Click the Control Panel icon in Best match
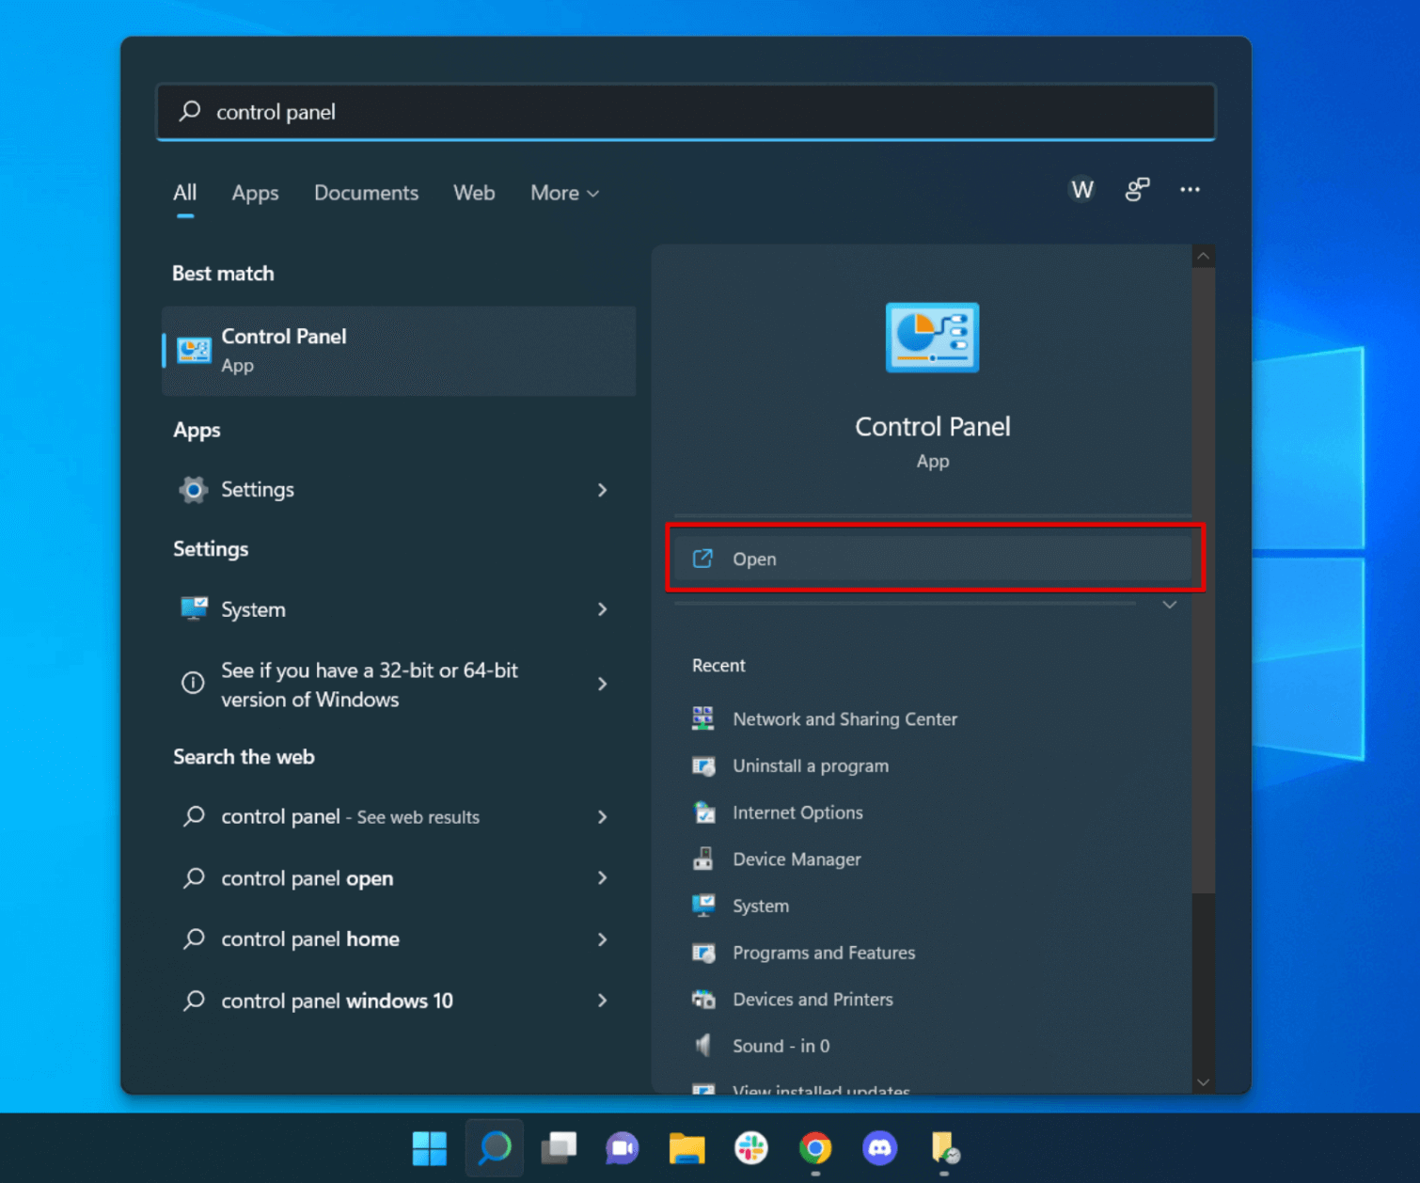 point(194,351)
